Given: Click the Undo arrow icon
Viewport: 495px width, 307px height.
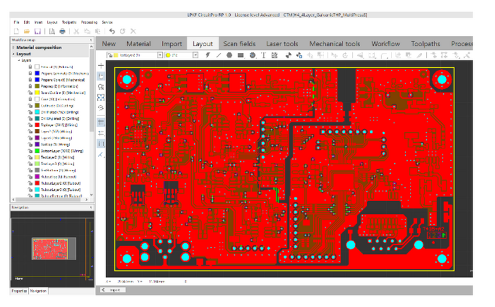Looking at the screenshot, I should point(112,31).
